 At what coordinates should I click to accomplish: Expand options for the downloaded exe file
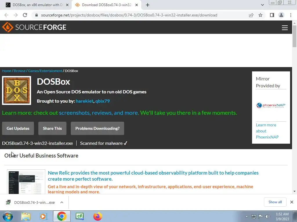pyautogui.click(x=62, y=202)
